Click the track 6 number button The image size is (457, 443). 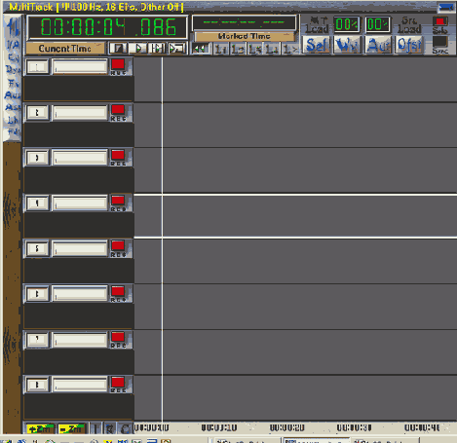[37, 294]
